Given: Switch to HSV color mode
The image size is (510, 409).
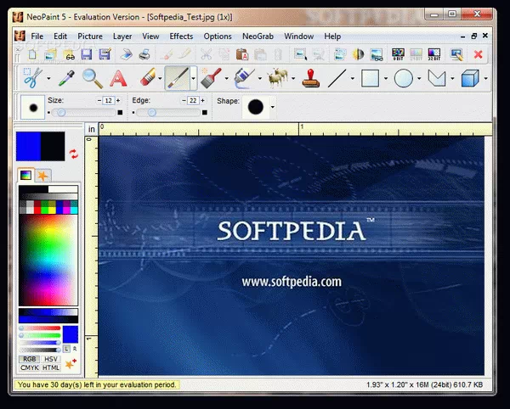Looking at the screenshot, I should [51, 359].
